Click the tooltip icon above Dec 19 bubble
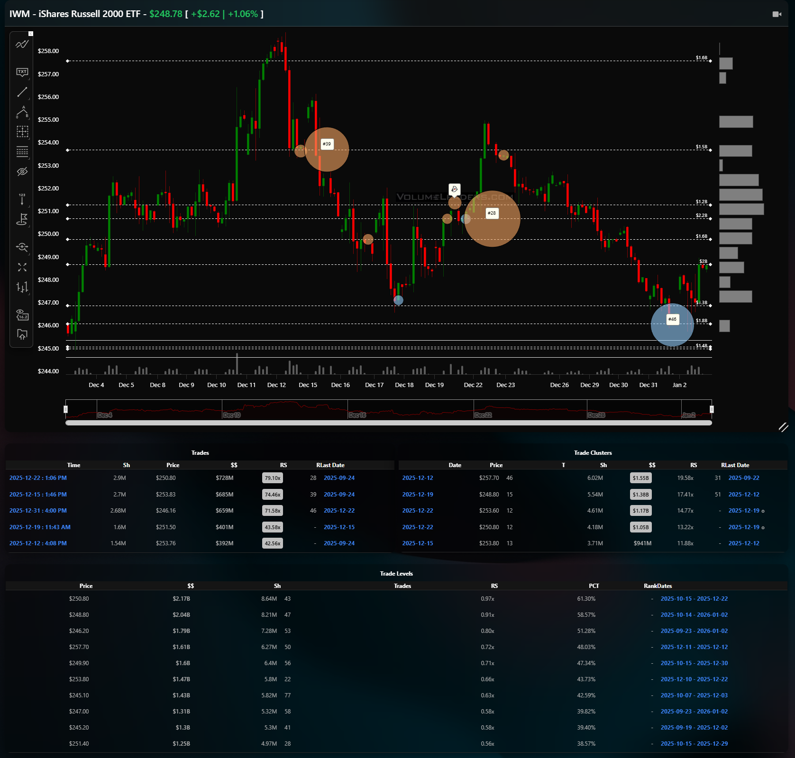The width and height of the screenshot is (795, 758). pos(455,189)
